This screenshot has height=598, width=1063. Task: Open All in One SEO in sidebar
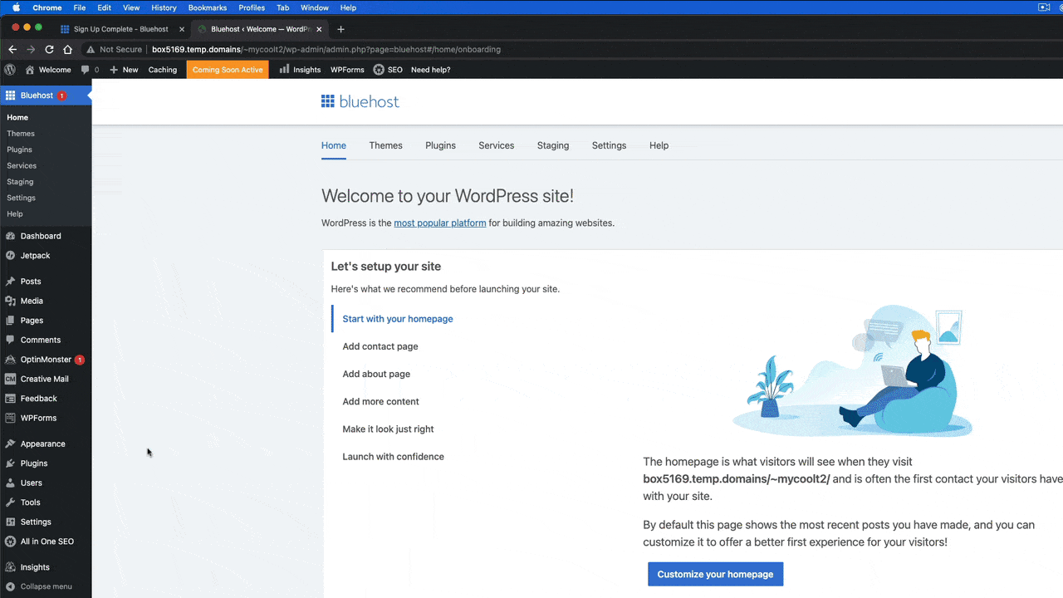point(46,542)
